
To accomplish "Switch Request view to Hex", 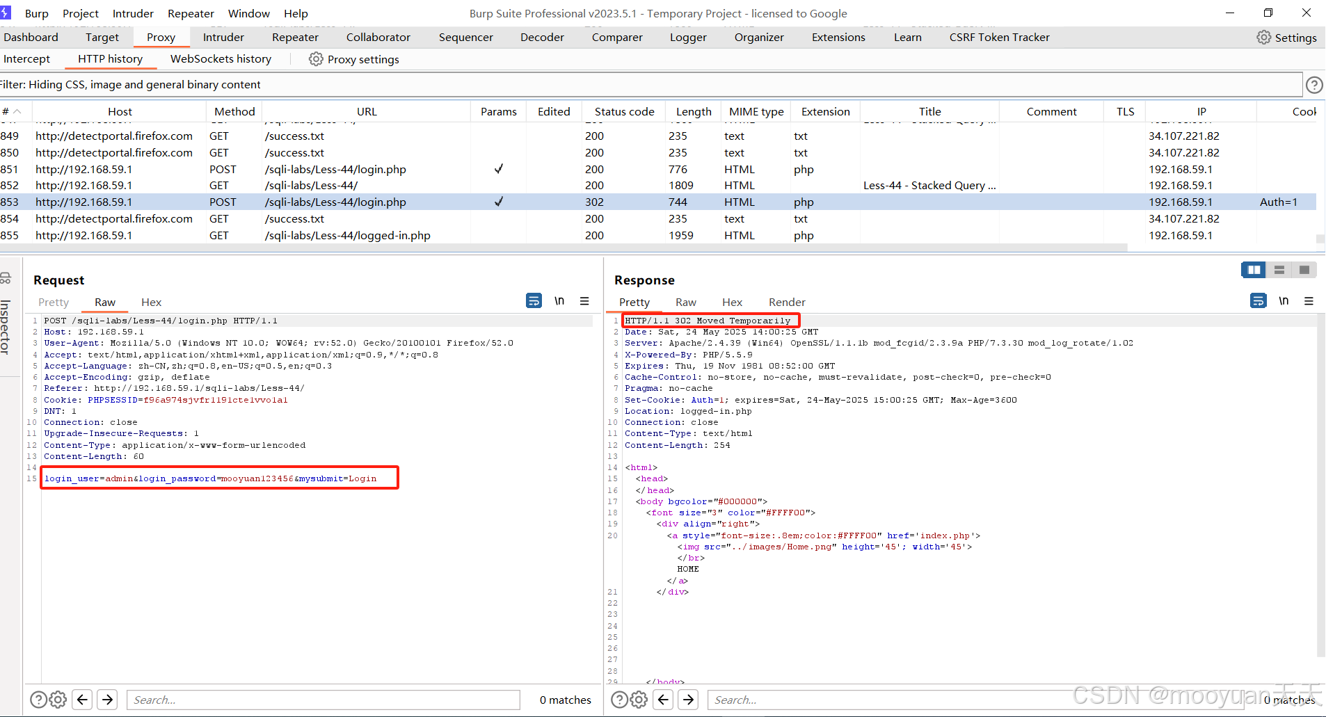I will click(151, 303).
